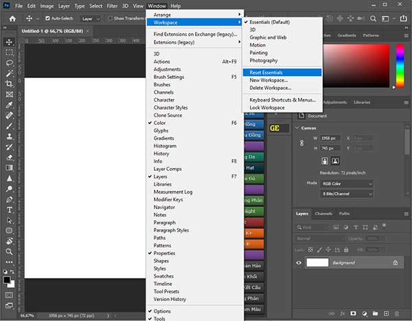Select the History Brush tool
Screen dimensions: 412x321
[9, 147]
